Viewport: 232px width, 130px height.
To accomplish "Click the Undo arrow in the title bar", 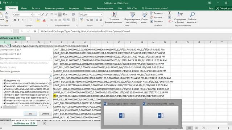I will coord(5,3).
